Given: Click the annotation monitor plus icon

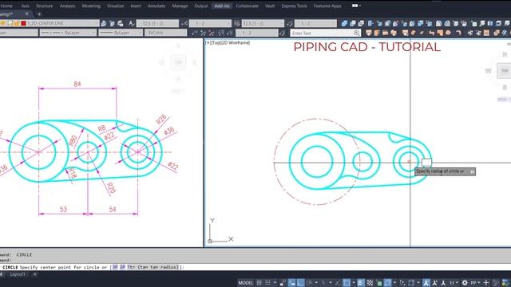Looking at the screenshot, I should [x=486, y=283].
